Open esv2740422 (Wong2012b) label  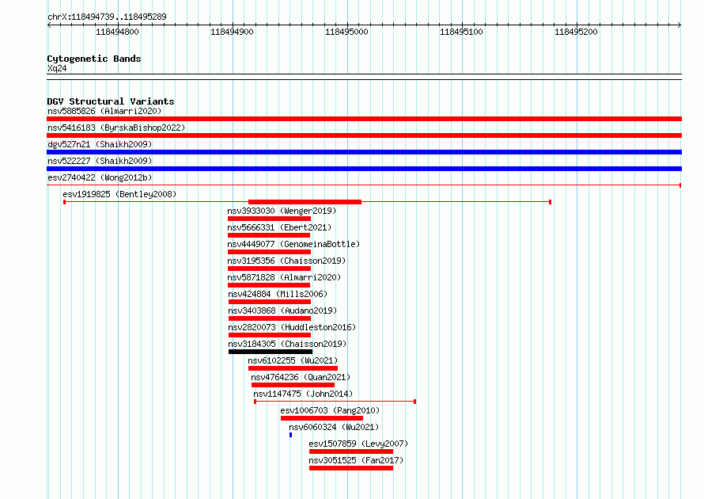click(x=100, y=177)
